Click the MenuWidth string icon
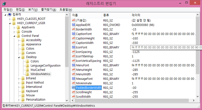202x110 pixels. [x=73, y=74]
